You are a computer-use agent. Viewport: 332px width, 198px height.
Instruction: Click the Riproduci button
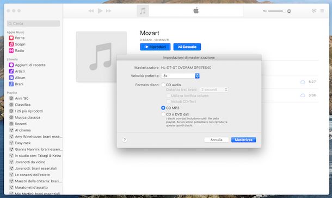[155, 47]
